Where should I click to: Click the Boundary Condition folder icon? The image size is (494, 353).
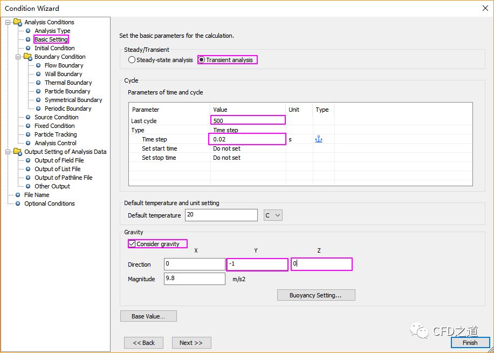[28, 57]
